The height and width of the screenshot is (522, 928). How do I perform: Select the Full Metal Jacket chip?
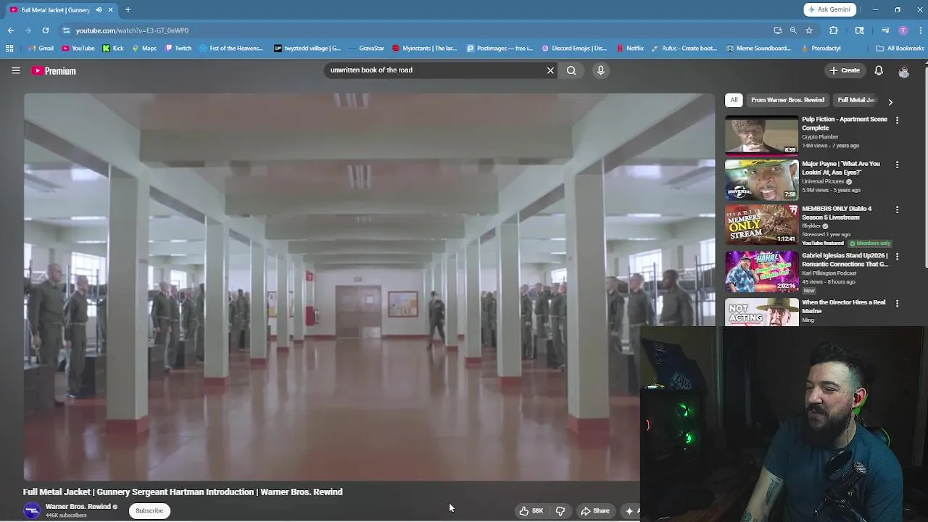[857, 100]
